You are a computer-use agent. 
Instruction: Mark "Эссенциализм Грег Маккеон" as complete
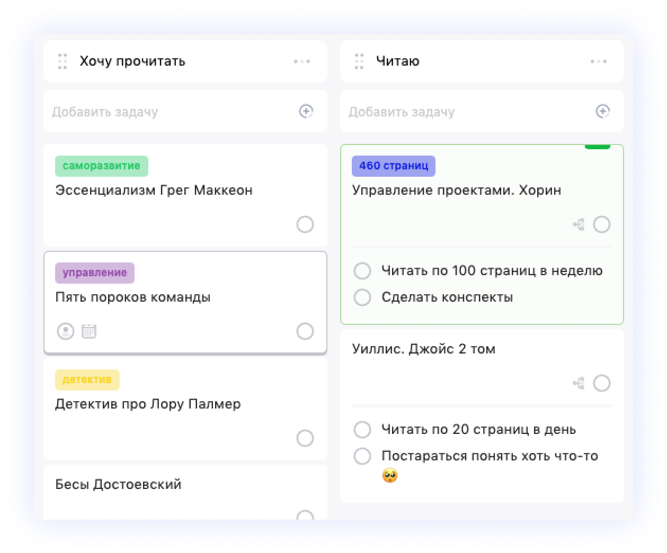click(305, 225)
